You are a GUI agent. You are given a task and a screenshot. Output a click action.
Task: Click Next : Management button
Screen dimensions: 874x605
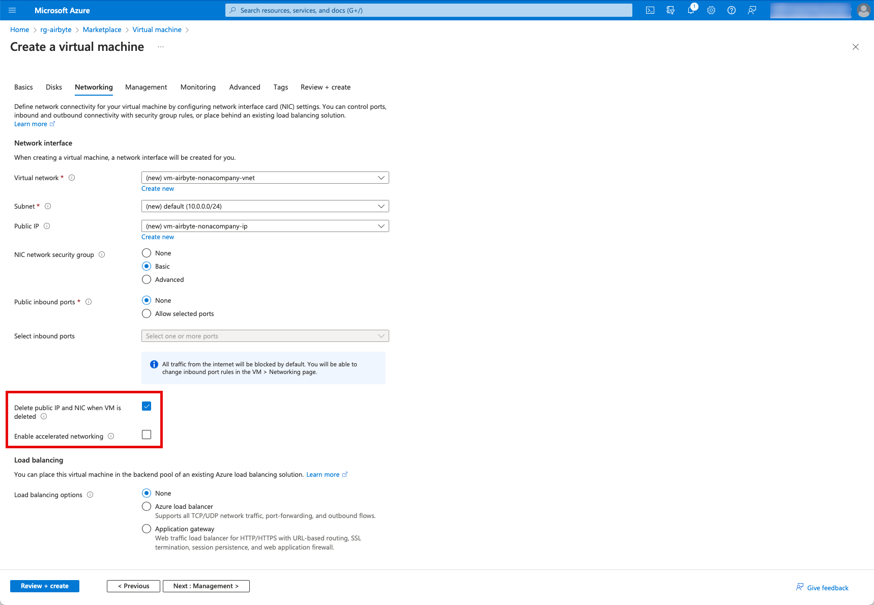click(x=206, y=586)
